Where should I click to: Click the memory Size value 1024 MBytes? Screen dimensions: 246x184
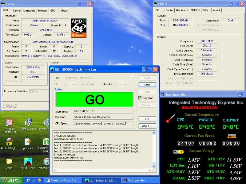tap(181, 25)
